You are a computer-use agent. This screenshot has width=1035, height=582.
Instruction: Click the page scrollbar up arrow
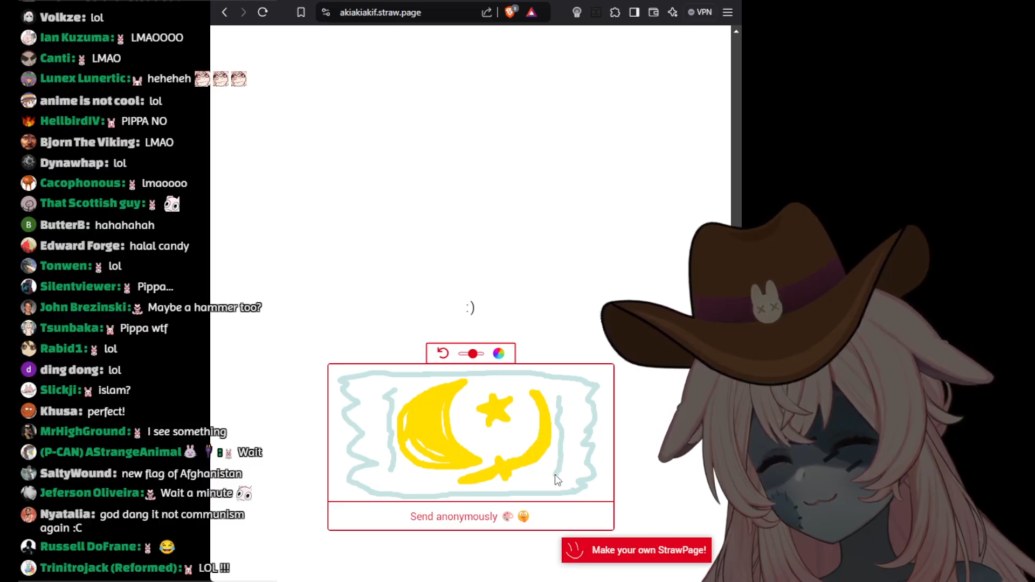pos(736,31)
